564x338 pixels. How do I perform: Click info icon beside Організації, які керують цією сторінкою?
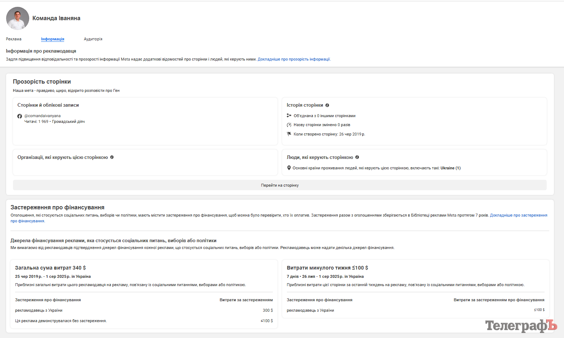(x=112, y=157)
